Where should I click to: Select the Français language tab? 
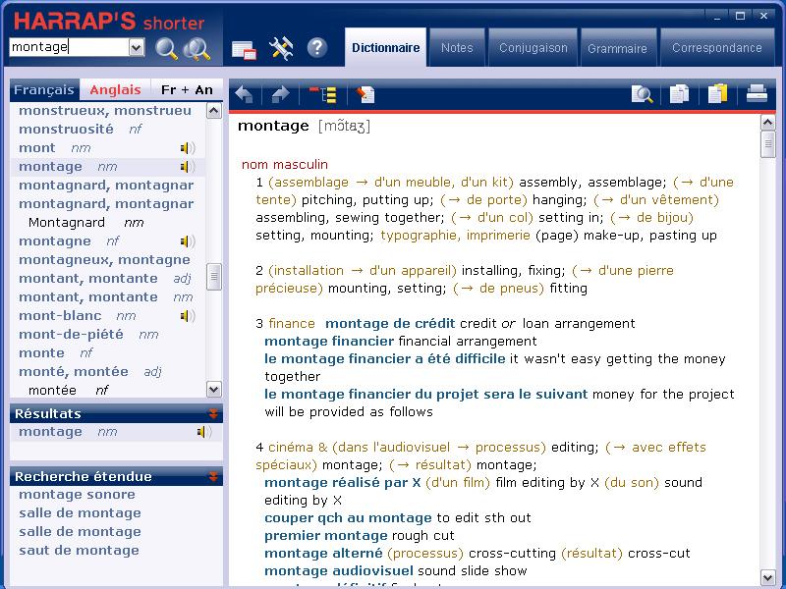(x=44, y=89)
